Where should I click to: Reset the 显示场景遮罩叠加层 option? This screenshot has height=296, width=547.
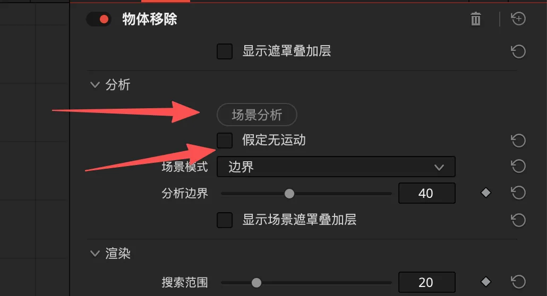(518, 220)
